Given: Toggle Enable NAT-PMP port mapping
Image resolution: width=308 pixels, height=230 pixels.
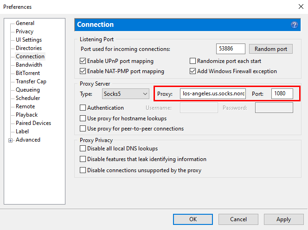Looking at the screenshot, I should click(83, 71).
